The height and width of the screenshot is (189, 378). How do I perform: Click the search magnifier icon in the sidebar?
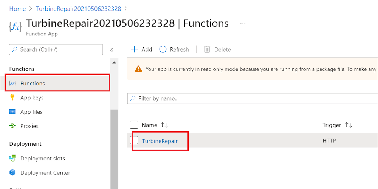[x=15, y=49]
